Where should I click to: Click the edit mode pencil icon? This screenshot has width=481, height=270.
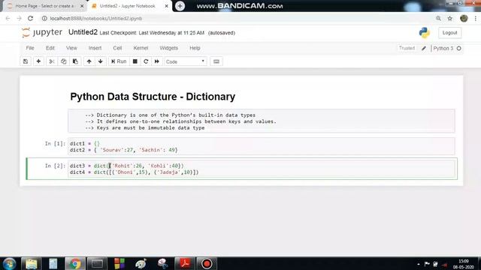[424, 48]
